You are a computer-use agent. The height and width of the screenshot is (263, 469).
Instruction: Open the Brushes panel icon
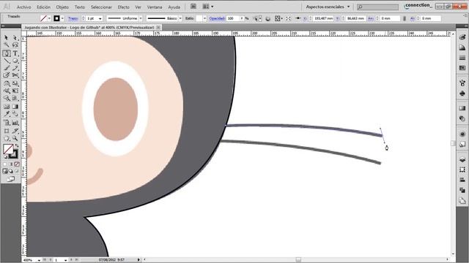[462, 83]
